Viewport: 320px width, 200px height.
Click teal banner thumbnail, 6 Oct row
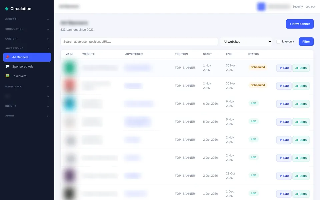click(x=70, y=104)
